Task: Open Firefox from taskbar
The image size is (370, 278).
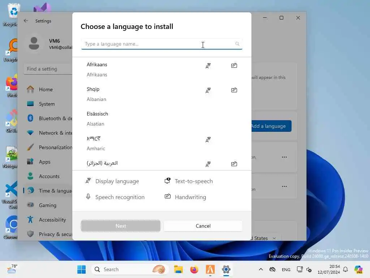Action: coord(194,269)
